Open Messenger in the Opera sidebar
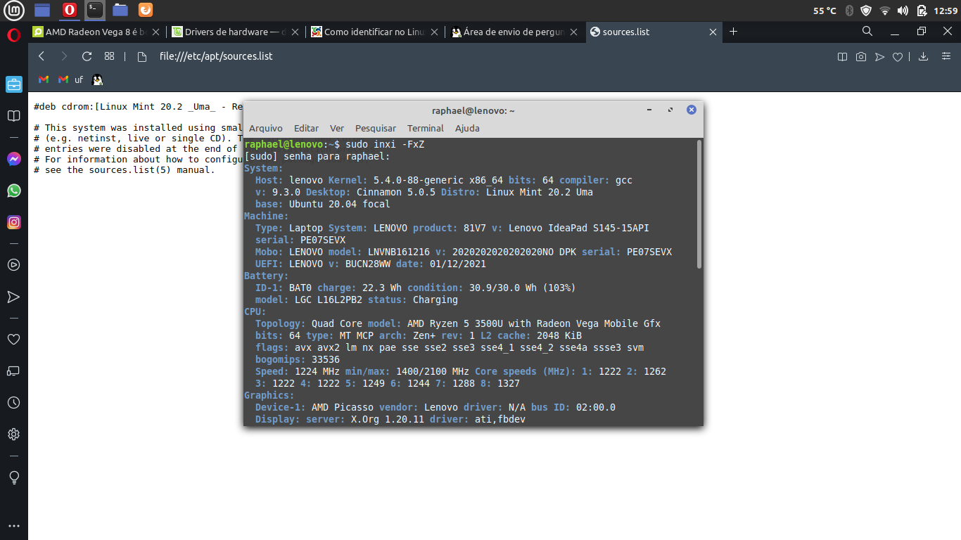The height and width of the screenshot is (540, 961). tap(13, 159)
